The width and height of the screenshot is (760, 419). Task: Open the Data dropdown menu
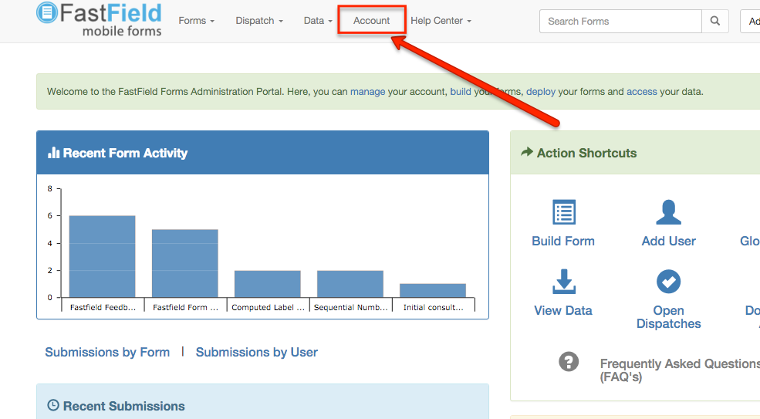[x=318, y=21]
